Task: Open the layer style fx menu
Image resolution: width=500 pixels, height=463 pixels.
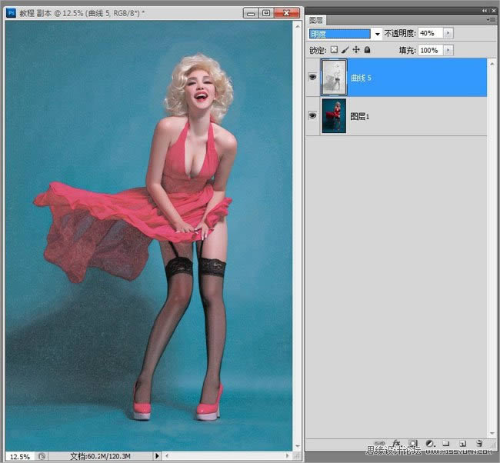Action: tap(395, 444)
